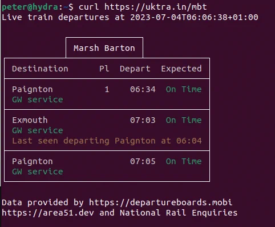Click the Expected column header
Image resolution: width=275 pixels, height=227 pixels.
[x=181, y=69]
